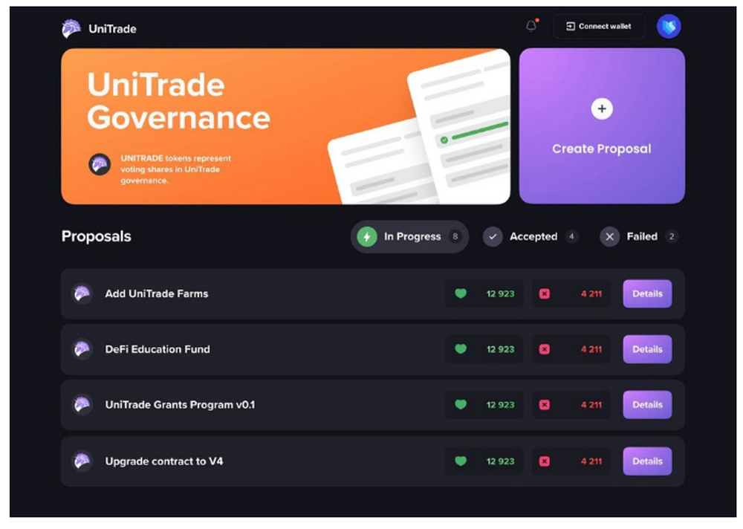The height and width of the screenshot is (529, 743).
Task: Open Details for UniTrade Grants Program v0.1
Action: (x=646, y=405)
